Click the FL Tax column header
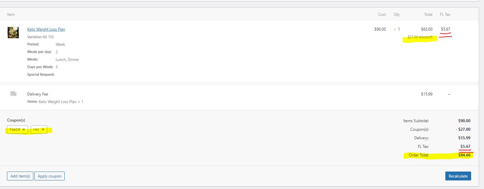 (445, 14)
